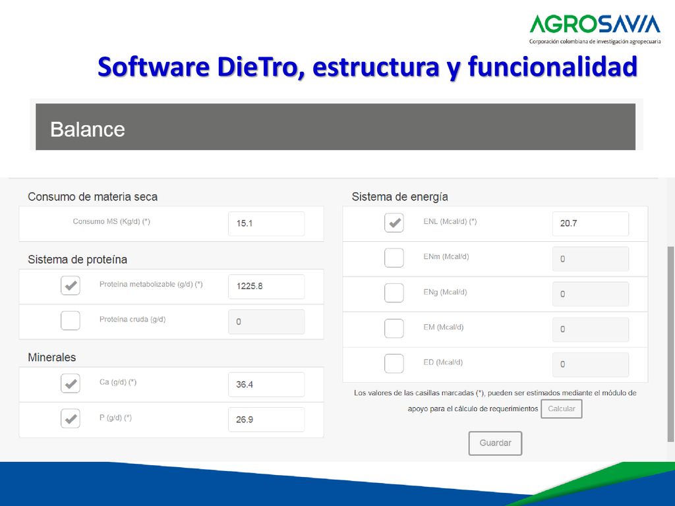Edit the P value 26.9
This screenshot has width=675, height=506.
click(266, 420)
